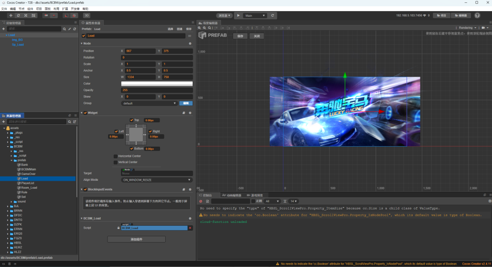Clear the console with the red icon
This screenshot has height=267, width=492.
(201, 201)
